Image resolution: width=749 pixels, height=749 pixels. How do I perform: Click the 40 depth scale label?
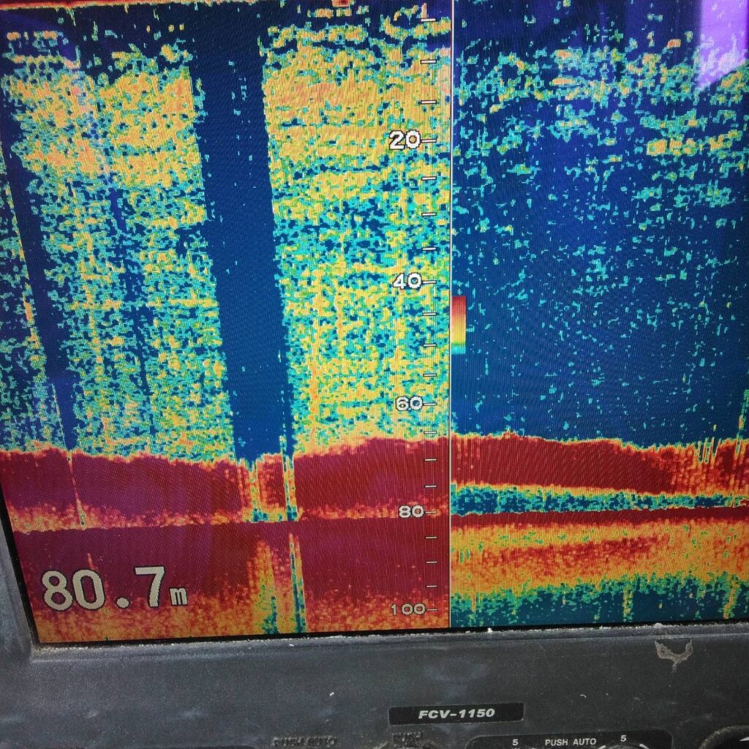407,281
